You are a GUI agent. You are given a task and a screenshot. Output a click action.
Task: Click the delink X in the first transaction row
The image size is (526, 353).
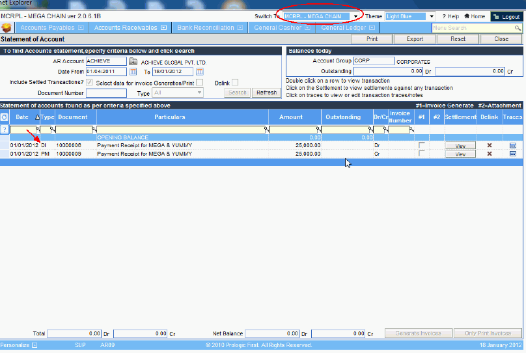tap(490, 145)
